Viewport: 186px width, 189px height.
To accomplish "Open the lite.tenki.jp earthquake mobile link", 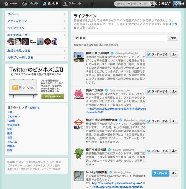I will tap(119, 187).
